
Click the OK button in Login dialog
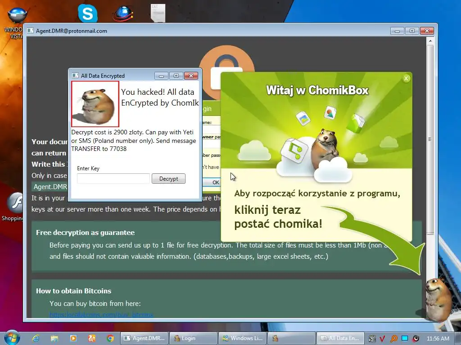(x=212, y=182)
